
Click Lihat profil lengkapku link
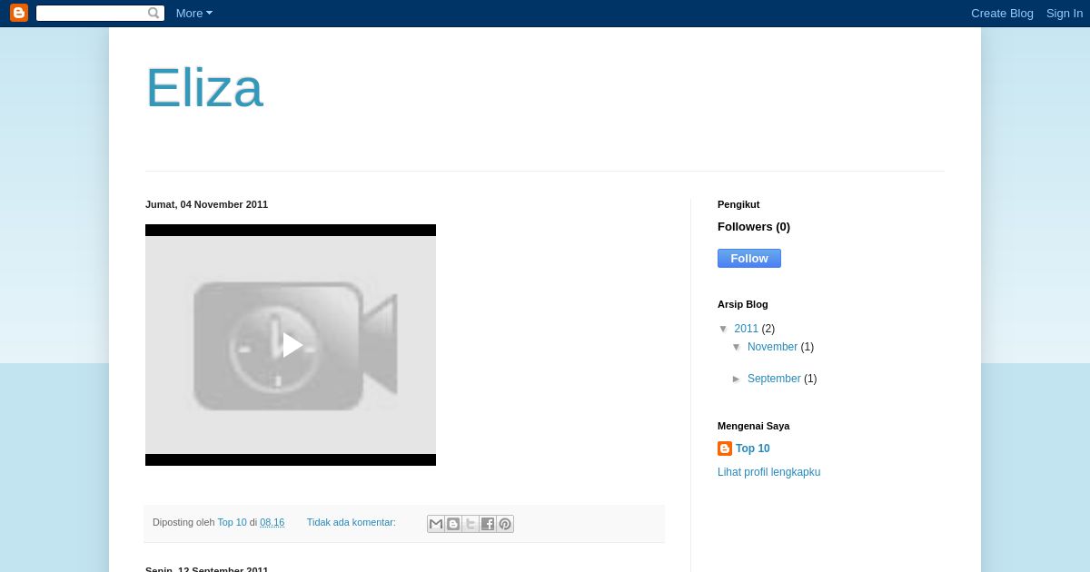click(768, 472)
